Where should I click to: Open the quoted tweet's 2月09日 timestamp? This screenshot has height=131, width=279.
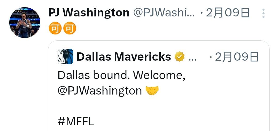(237, 57)
